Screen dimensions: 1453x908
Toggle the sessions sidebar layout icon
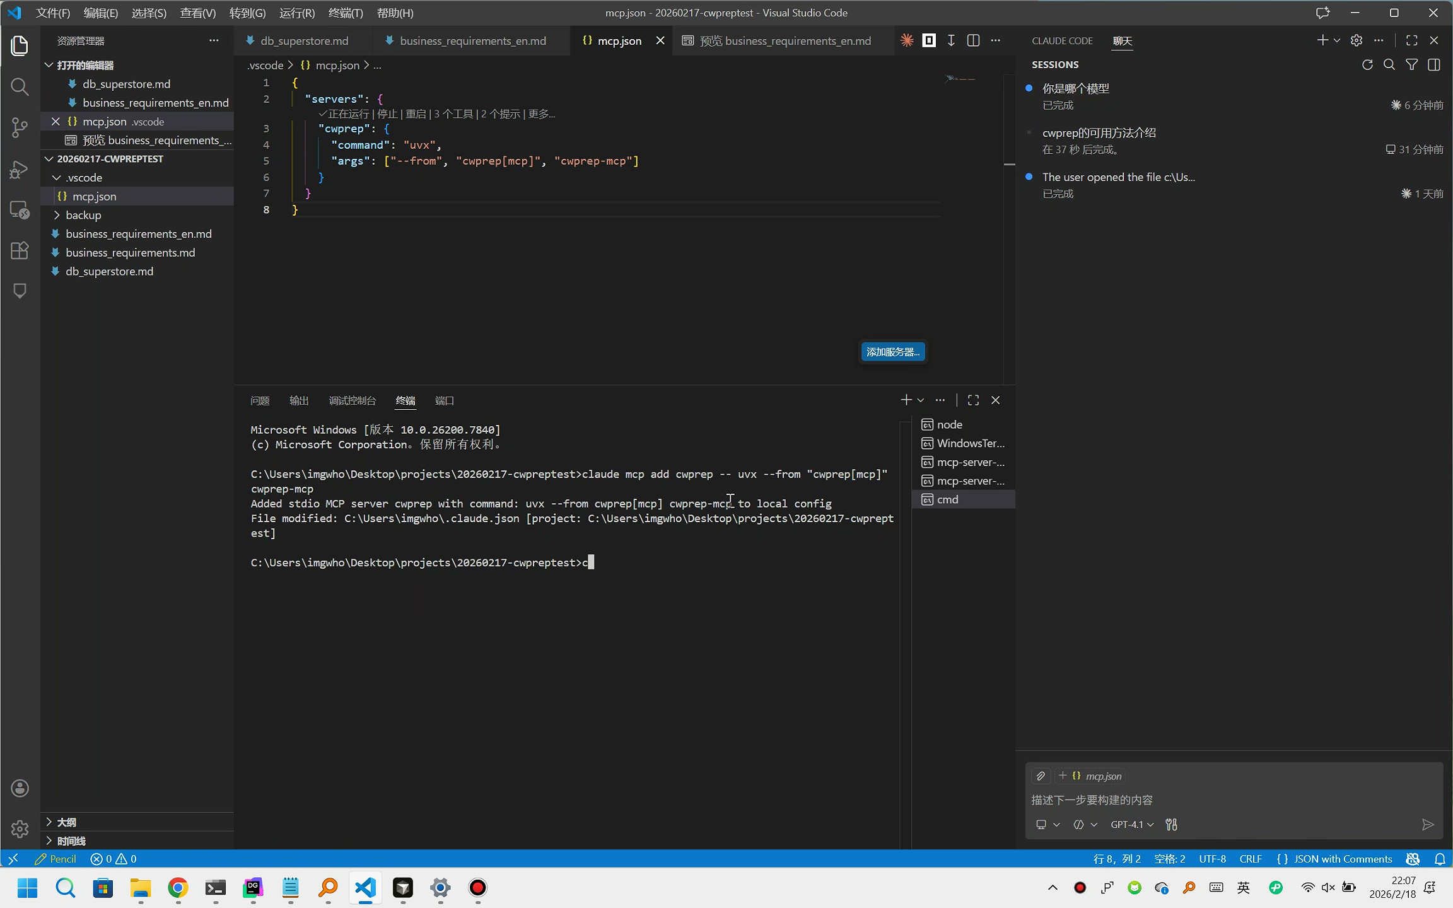pos(1434,65)
